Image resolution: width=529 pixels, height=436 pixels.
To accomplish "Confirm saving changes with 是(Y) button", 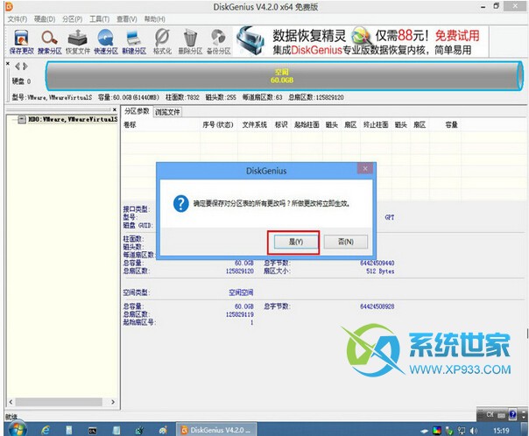I will 296,242.
